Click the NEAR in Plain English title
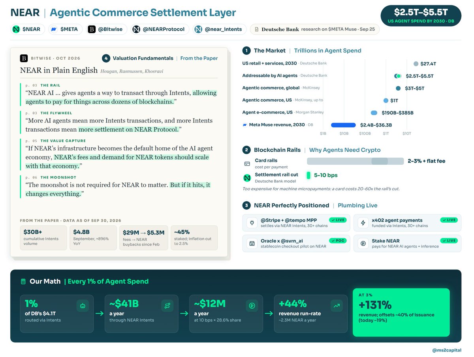The width and height of the screenshot is (474, 357). pos(59,71)
